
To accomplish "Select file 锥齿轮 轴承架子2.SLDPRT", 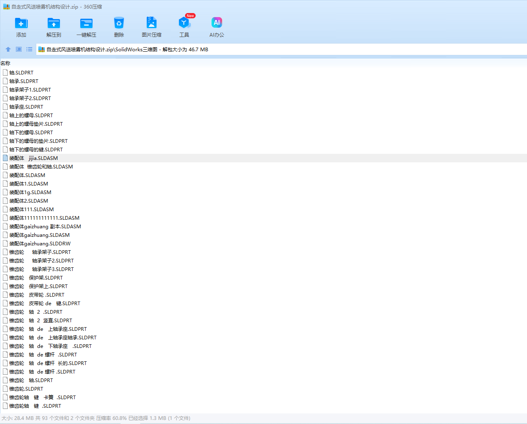I will pos(42,260).
